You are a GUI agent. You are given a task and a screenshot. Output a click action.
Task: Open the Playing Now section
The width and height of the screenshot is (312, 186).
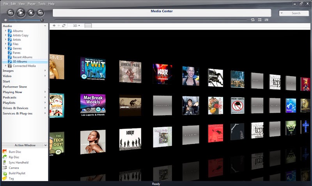point(12,92)
